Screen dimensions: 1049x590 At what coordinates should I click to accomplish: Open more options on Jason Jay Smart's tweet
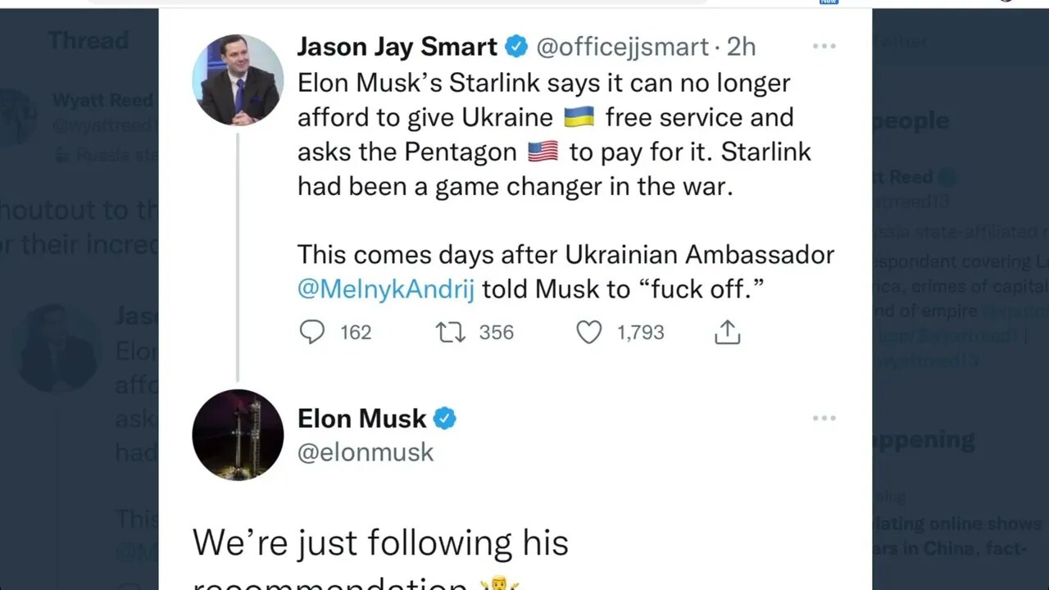click(x=824, y=47)
